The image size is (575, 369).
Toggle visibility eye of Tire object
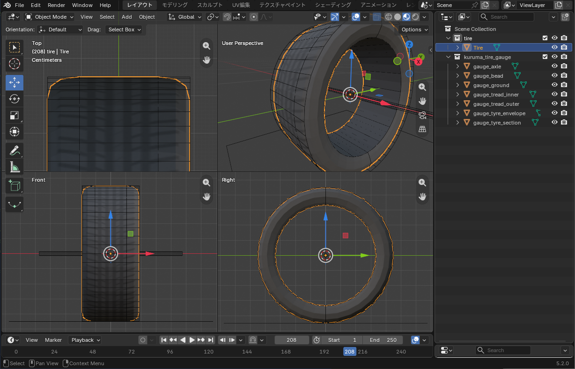(x=554, y=47)
